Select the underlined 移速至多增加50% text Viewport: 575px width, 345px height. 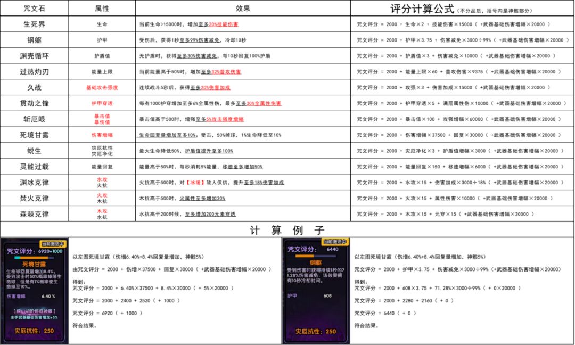[242, 167]
